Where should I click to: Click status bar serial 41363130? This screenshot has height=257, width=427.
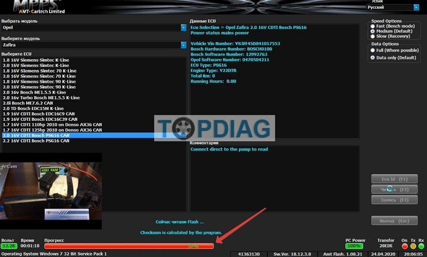tap(248, 254)
